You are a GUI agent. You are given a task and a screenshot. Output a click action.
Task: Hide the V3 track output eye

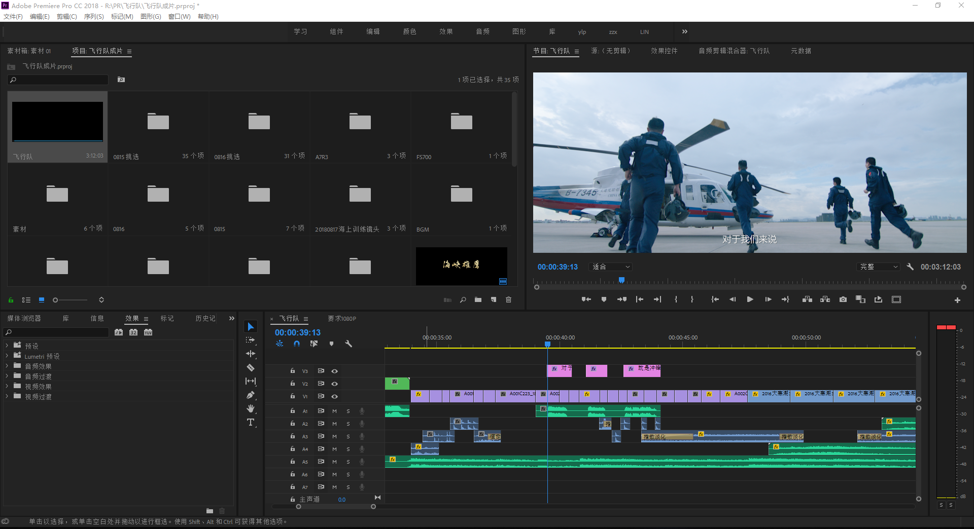[335, 371]
